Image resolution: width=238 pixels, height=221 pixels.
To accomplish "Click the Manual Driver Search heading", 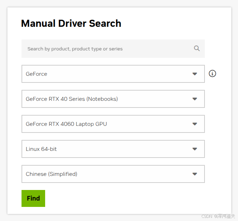I will 71,24.
